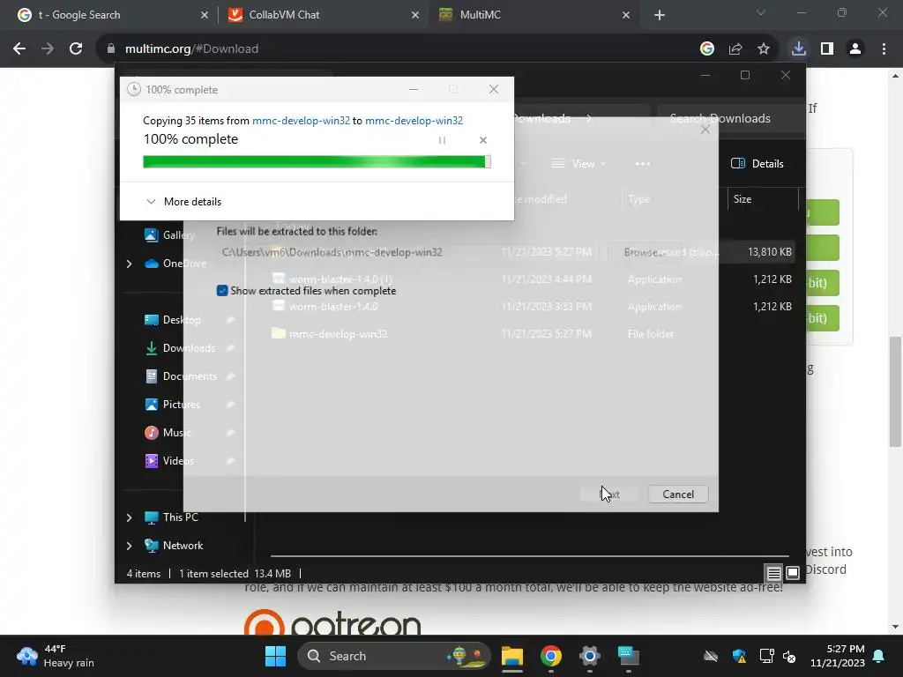Sort by Type column header
The width and height of the screenshot is (903, 677).
pyautogui.click(x=673, y=199)
